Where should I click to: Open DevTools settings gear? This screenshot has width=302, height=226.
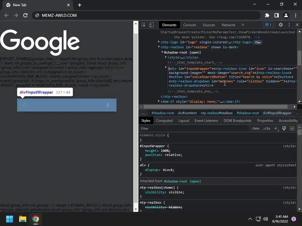point(281,25)
